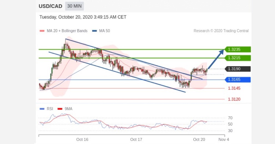Click the RSI 50 level label
The image size is (275, 144).
coord(230,124)
